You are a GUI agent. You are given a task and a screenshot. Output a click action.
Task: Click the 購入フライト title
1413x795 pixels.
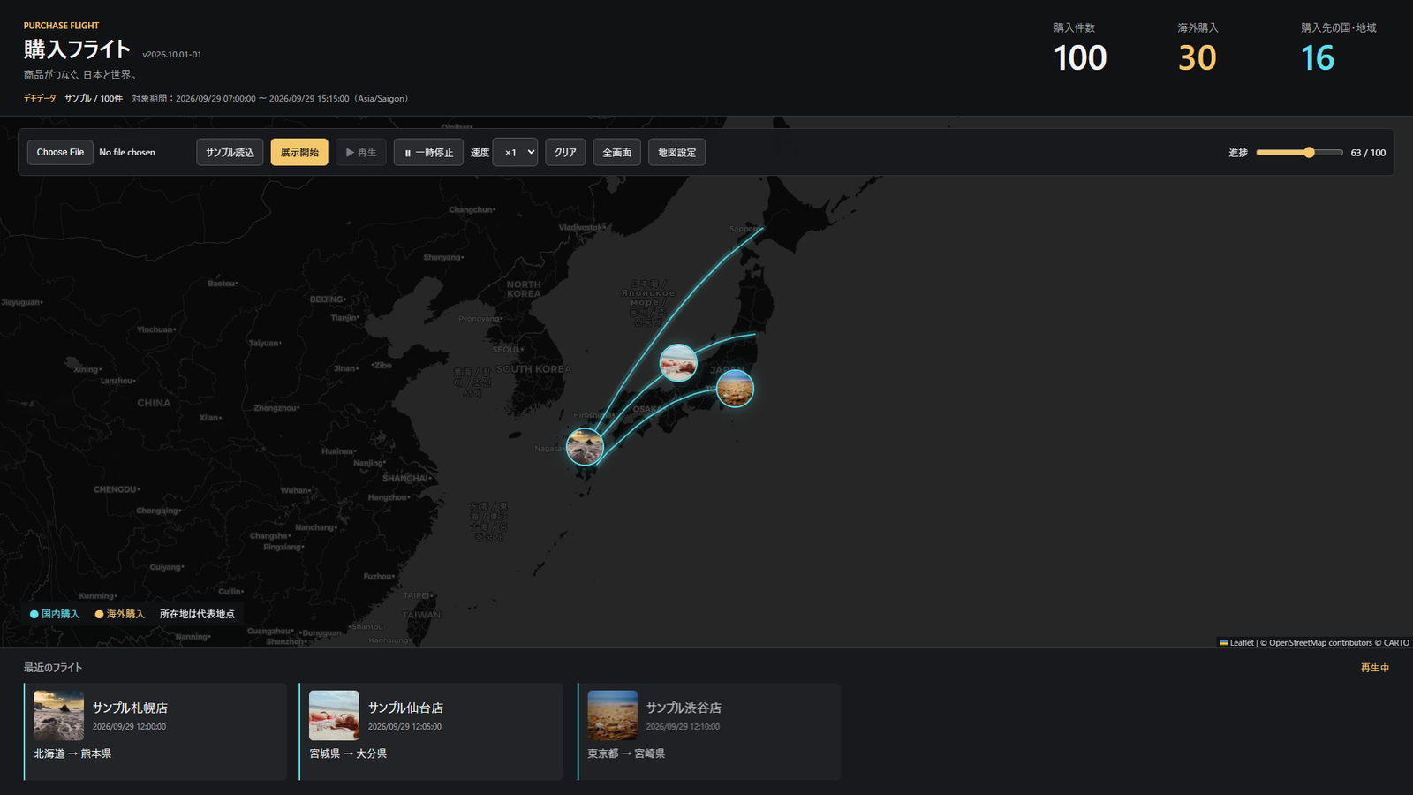click(x=77, y=49)
